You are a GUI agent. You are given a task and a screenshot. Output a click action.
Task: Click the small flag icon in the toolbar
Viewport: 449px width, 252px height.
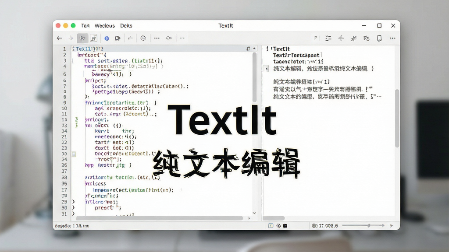[316, 38]
